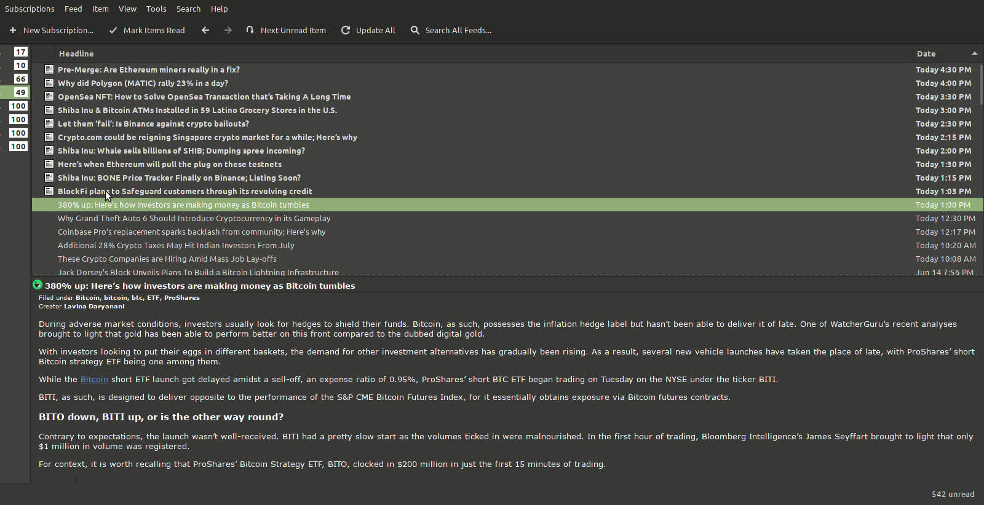Screen dimensions: 984x505
Task: Click unread icon beside Crypto.com Singapore headline
Action: (x=49, y=137)
